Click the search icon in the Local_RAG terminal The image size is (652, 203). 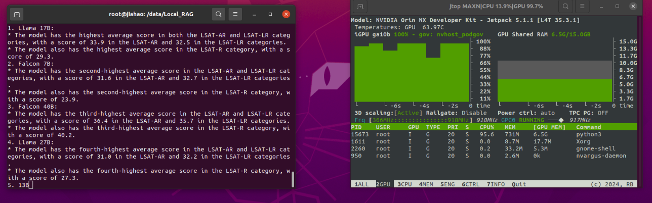(x=218, y=14)
